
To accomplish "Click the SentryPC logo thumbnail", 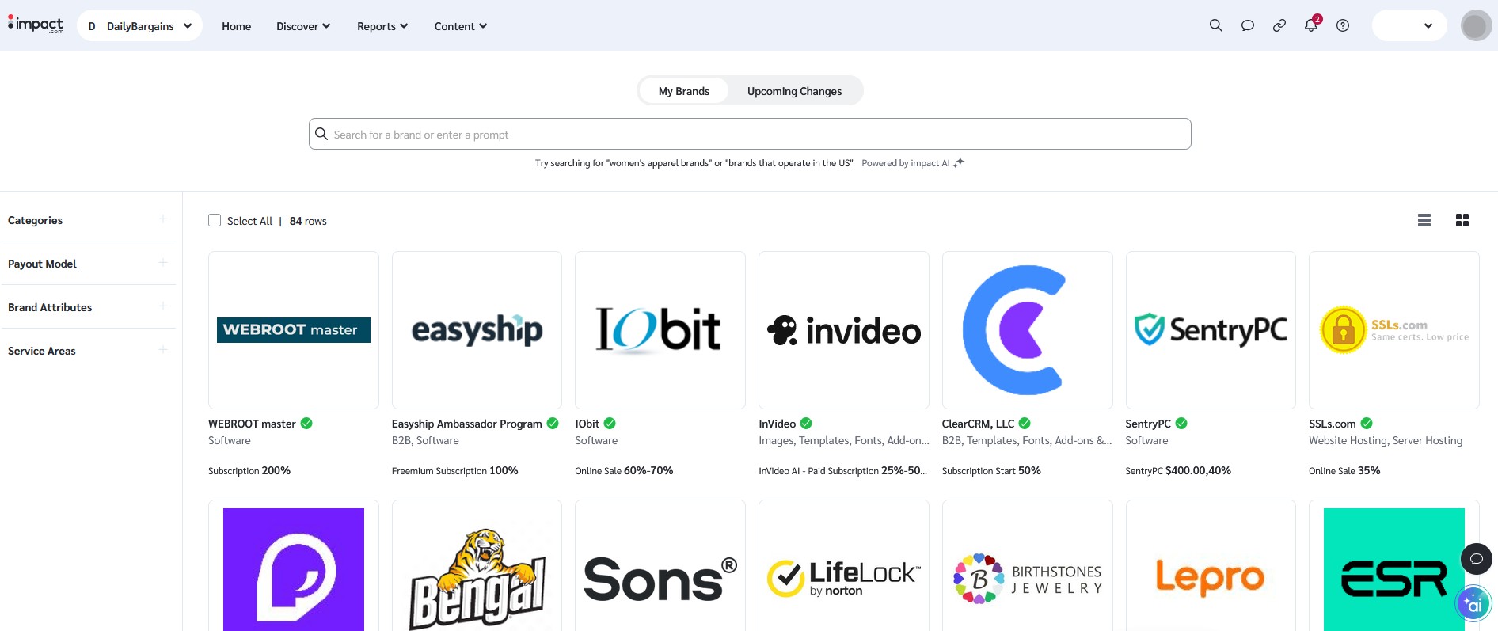I will tap(1211, 330).
